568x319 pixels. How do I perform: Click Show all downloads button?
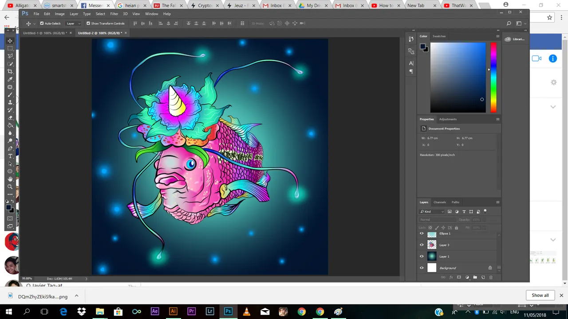tap(540, 296)
